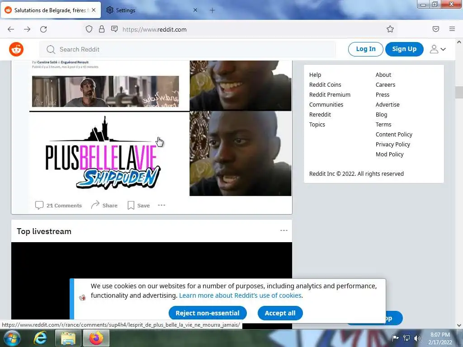
Task: Open the About link
Action: (383, 75)
